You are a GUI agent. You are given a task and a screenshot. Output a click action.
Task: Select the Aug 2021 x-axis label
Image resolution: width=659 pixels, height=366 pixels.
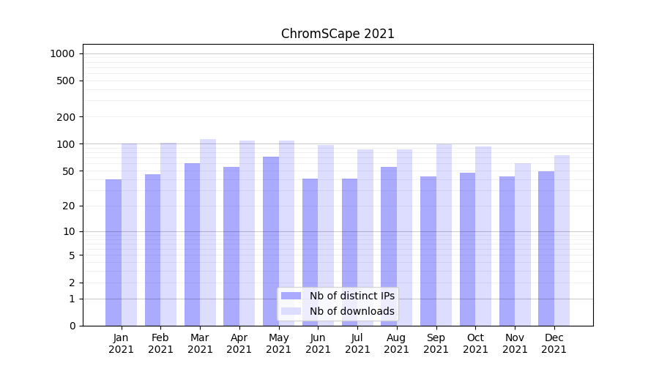(x=397, y=343)
